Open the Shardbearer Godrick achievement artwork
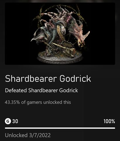Screen dimensions: 120x141 pos(60,34)
